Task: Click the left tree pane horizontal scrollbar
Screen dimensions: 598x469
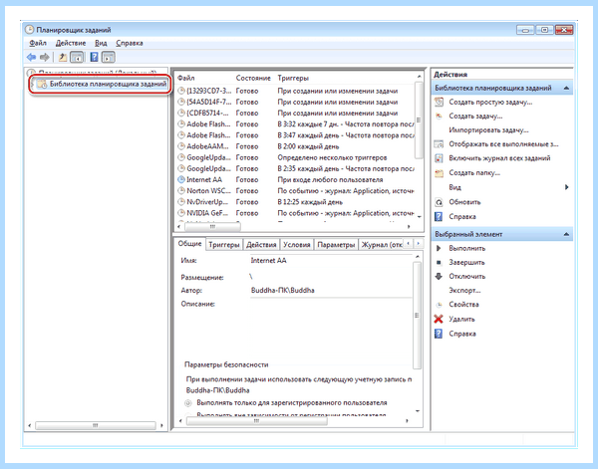Action: point(96,425)
